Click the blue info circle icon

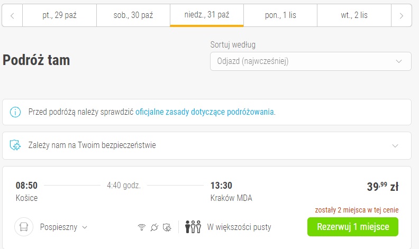[x=15, y=112]
